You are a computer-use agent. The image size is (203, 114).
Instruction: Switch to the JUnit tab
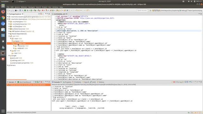pos(93,82)
